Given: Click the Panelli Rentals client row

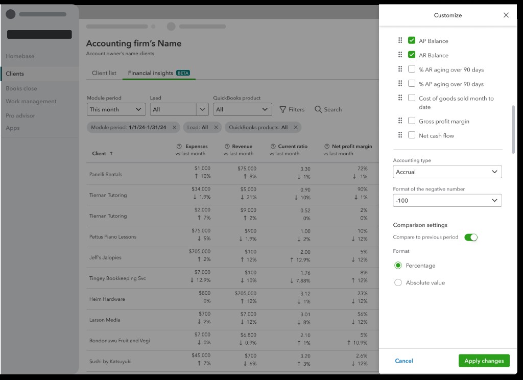Looking at the screenshot, I should 232,174.
